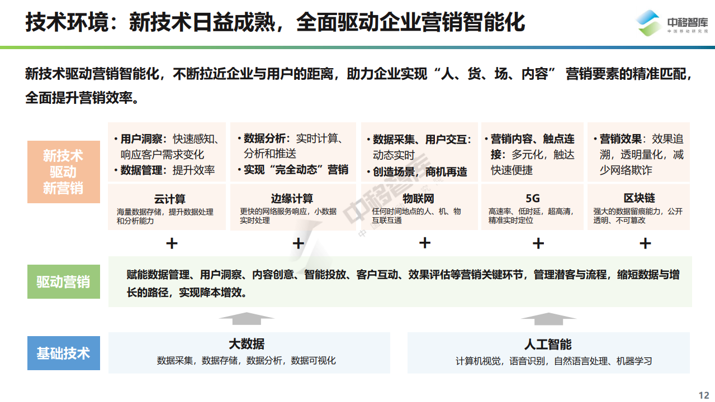Viewport: 715px width, 402px height.
Task: Click the 云计算 technology box
Action: point(167,207)
